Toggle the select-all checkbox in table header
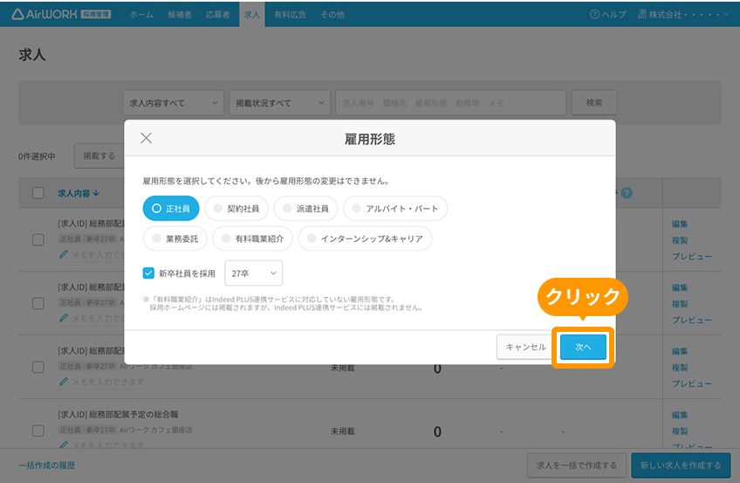 point(38,193)
